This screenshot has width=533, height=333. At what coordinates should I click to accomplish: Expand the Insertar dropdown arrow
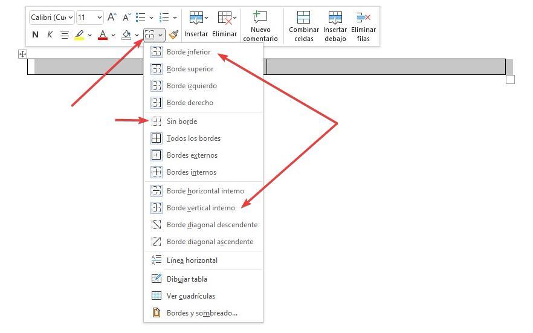pos(206,18)
